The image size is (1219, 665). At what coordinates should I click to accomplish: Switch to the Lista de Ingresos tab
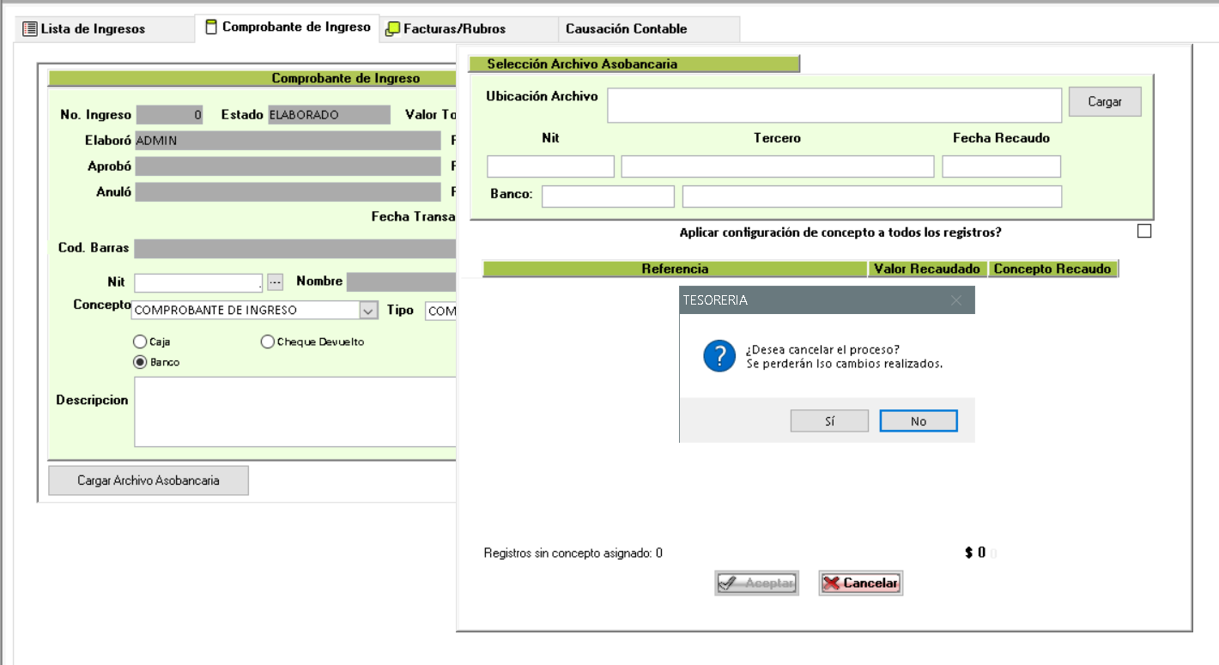click(84, 29)
